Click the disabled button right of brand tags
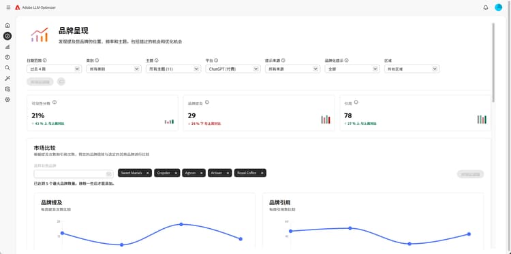The image size is (511, 254). 470,174
